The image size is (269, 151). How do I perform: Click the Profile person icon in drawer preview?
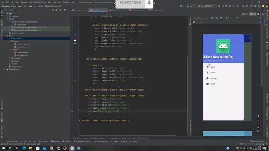click(x=208, y=73)
